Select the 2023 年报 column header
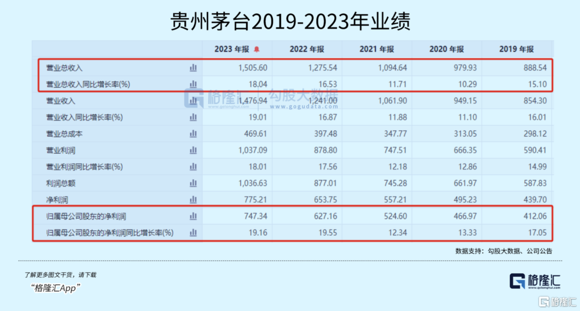Image resolution: width=580 pixels, height=311 pixels. 232,49
